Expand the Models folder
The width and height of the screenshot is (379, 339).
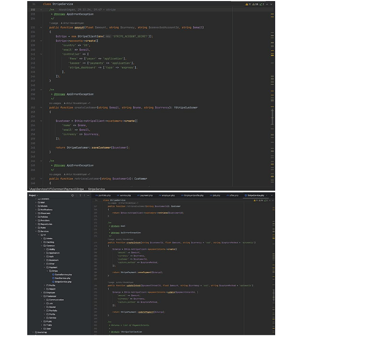pyautogui.click(x=36, y=207)
